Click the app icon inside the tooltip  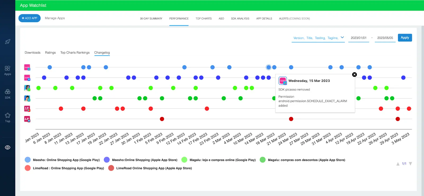tap(283, 81)
